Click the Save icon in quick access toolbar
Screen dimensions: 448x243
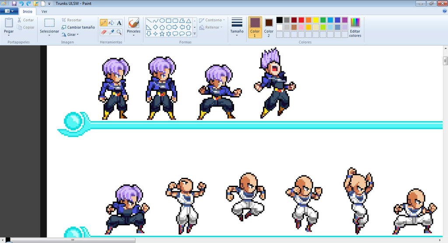[x=14, y=3]
